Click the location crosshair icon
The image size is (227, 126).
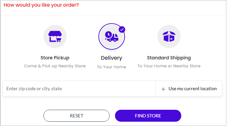(x=163, y=89)
